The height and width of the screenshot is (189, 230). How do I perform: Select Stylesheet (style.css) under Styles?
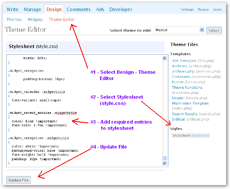point(191,136)
